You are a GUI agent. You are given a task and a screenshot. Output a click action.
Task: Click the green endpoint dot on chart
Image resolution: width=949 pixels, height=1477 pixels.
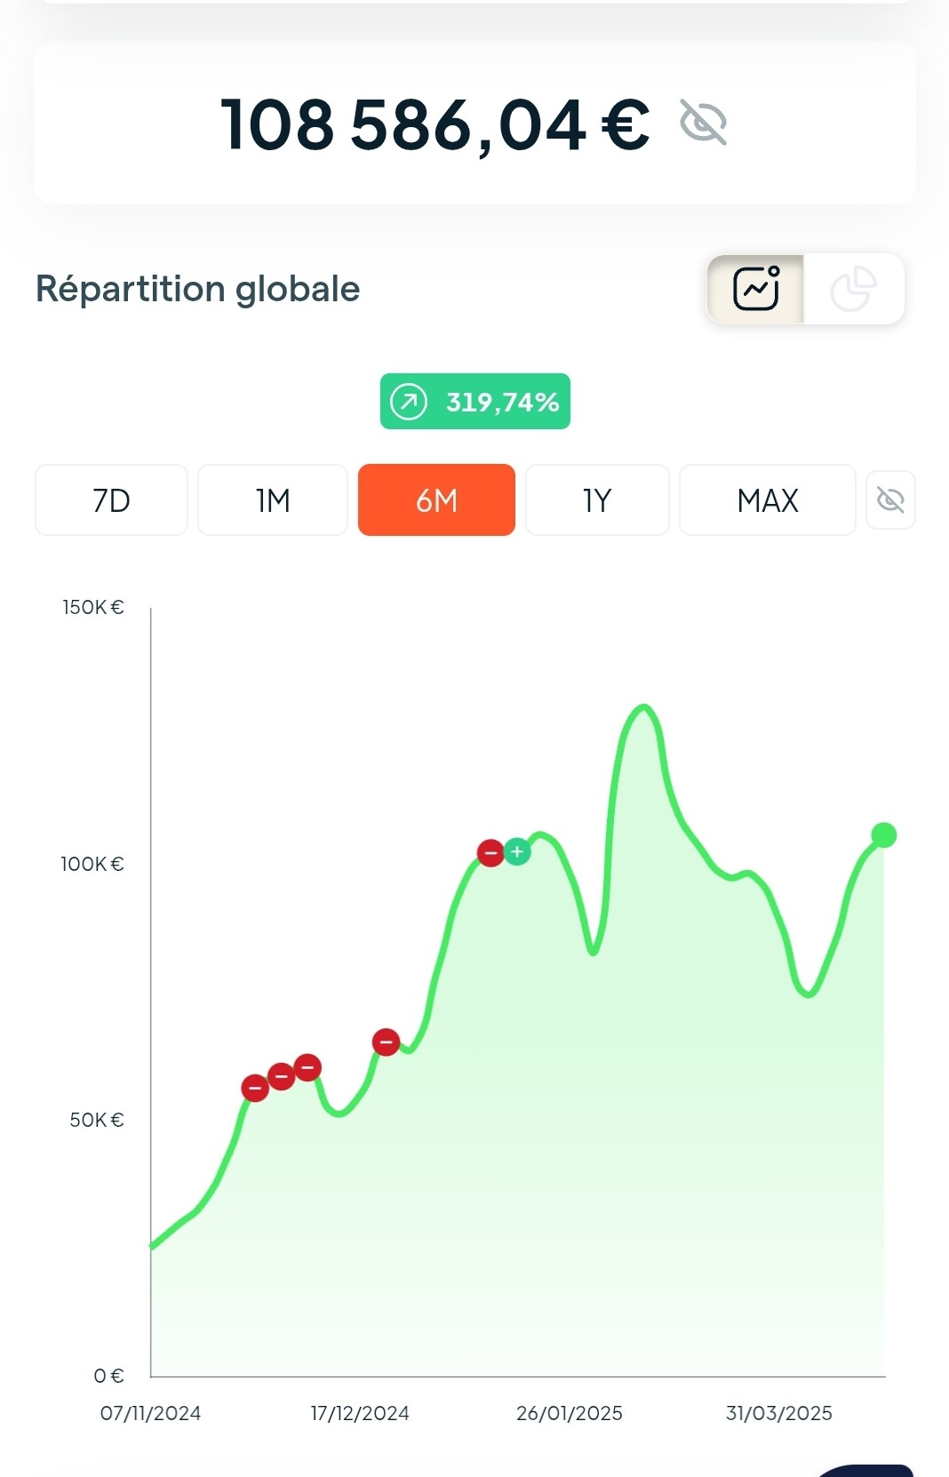883,835
